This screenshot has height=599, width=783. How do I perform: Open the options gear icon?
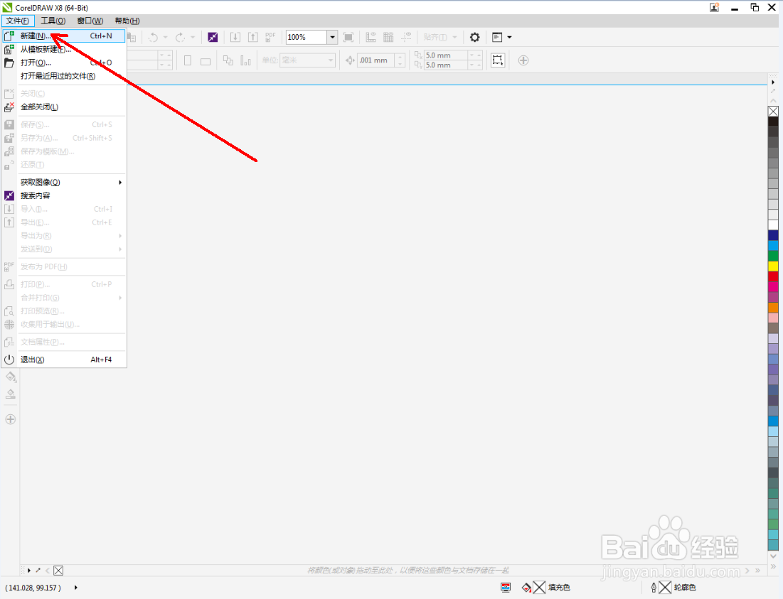[x=475, y=37]
